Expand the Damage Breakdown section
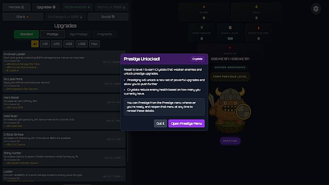Image resolution: width=329 pixels, height=185 pixels. pos(230,67)
